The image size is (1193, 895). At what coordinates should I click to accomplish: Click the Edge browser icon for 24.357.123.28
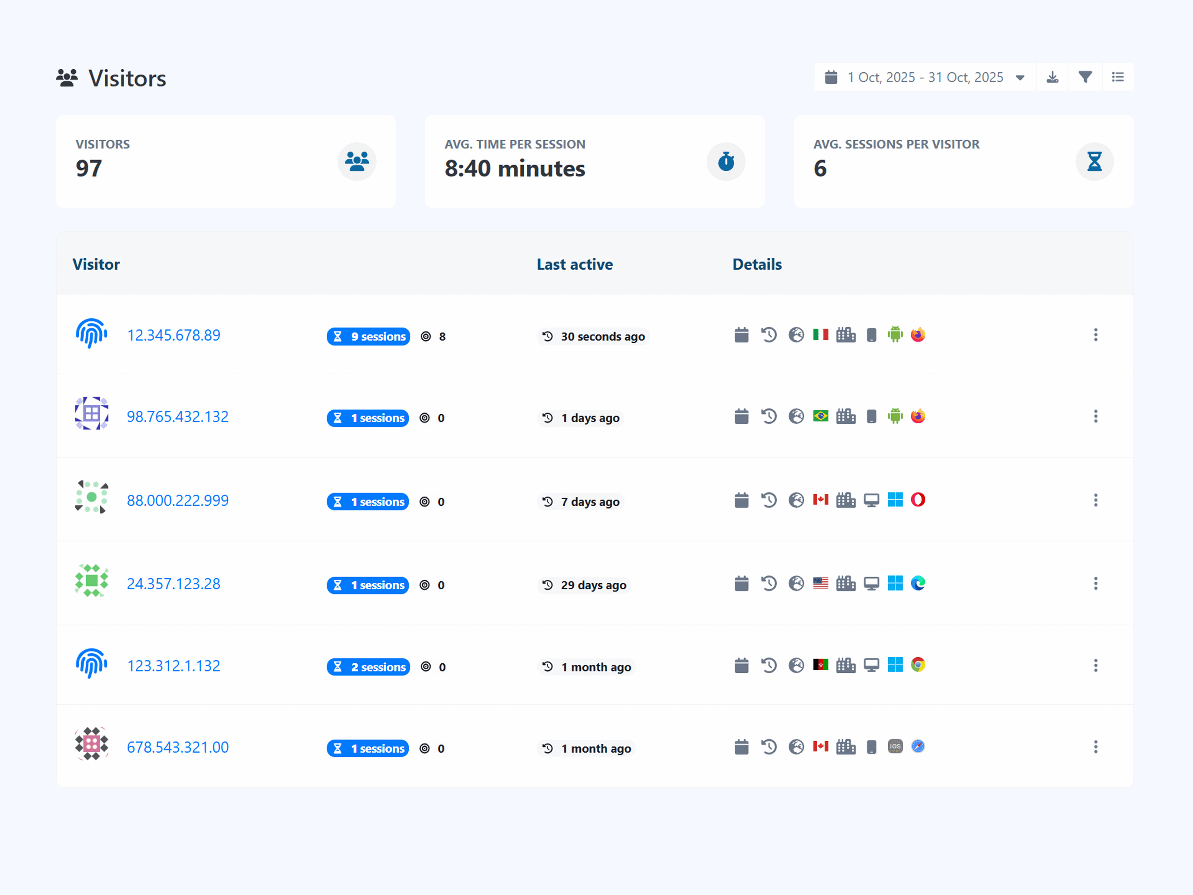(x=919, y=583)
